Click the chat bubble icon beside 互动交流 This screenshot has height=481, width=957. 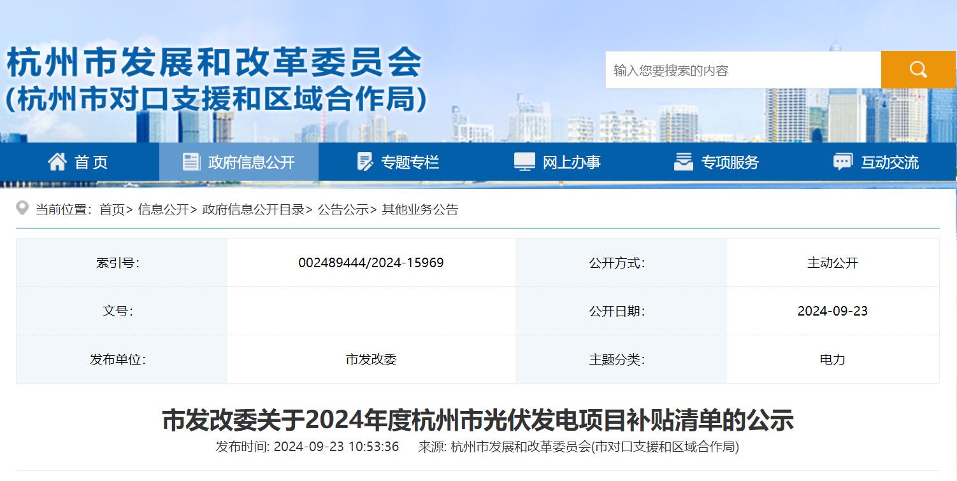[x=843, y=162]
